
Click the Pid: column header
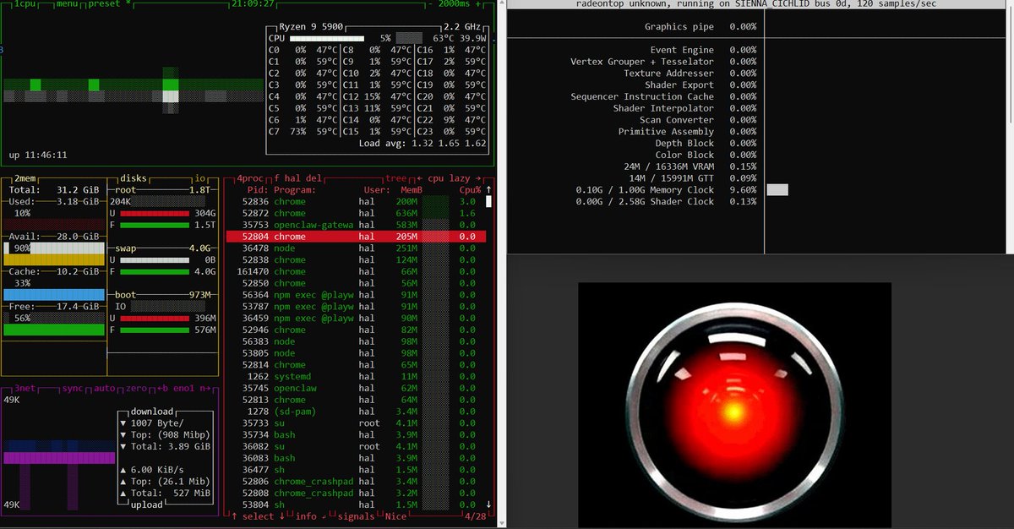(x=257, y=190)
